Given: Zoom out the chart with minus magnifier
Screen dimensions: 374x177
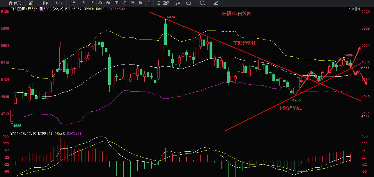Looking at the screenshot, I should coord(189,3).
